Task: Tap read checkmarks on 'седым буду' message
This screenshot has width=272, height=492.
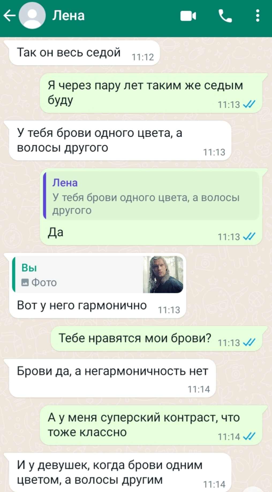Action: click(249, 104)
